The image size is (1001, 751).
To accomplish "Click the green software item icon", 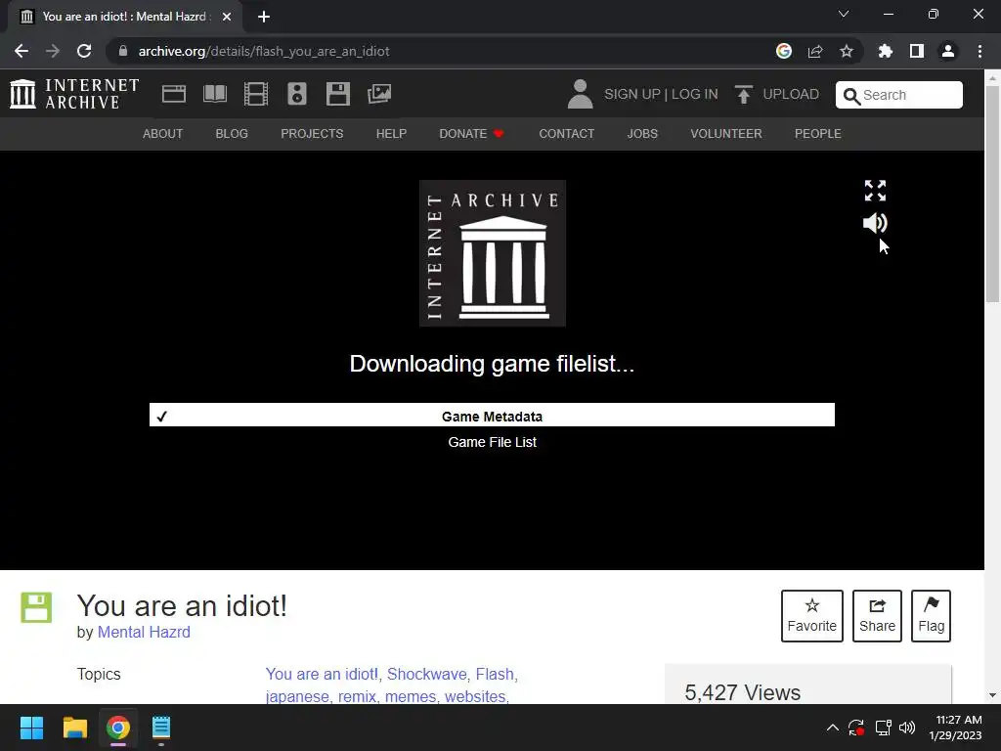I will (36, 607).
